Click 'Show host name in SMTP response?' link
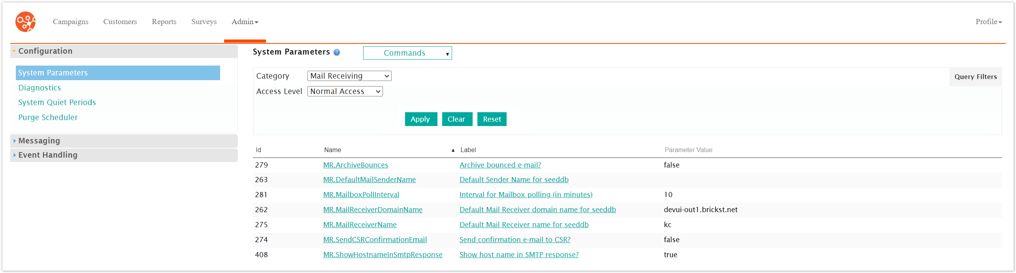This screenshot has height=273, width=1016. (x=519, y=255)
